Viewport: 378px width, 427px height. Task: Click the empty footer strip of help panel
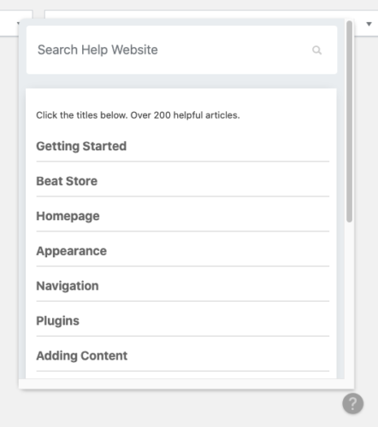click(x=186, y=383)
